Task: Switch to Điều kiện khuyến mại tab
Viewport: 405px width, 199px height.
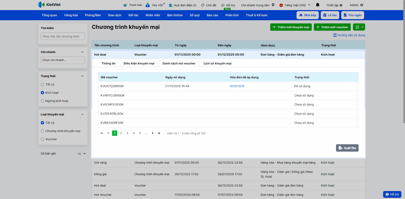Action: tap(139, 64)
